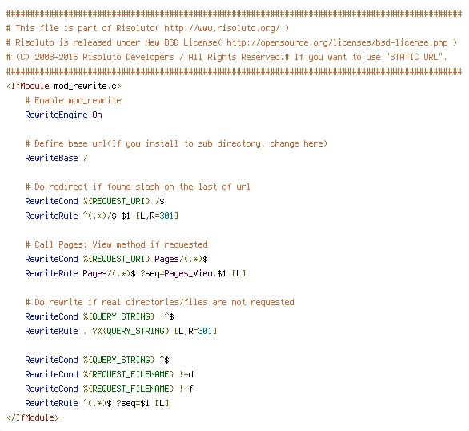Click the 'RewriteBase /' directive
469x431 pixels.
[x=56, y=158]
